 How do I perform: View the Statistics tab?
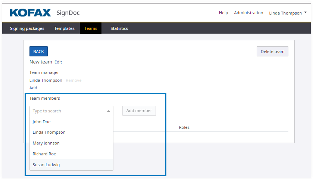coord(119,28)
